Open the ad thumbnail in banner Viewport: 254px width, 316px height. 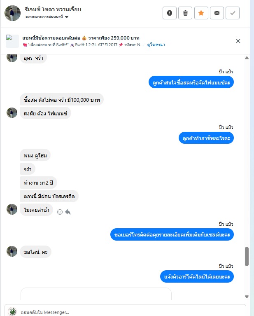[12, 41]
